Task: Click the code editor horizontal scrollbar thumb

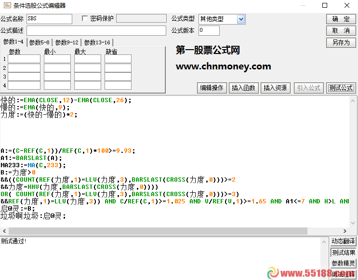Action: click(158, 231)
